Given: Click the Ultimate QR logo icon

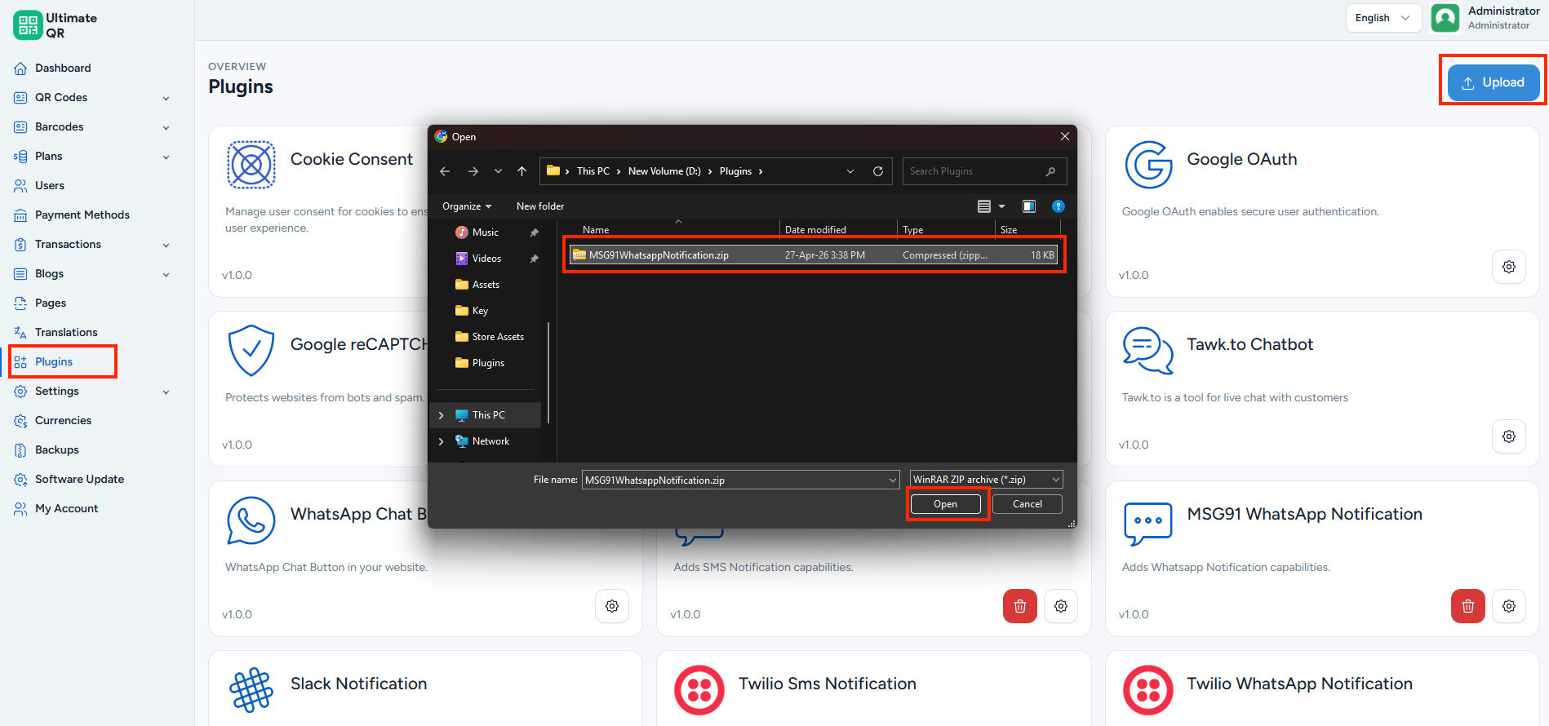Looking at the screenshot, I should pyautogui.click(x=28, y=25).
